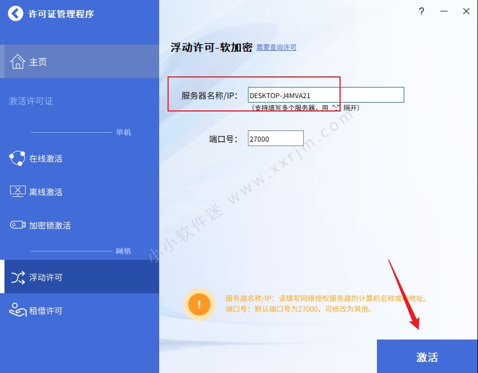The image size is (478, 373).
Task: Click the orange exclamation warning icon
Action: pyautogui.click(x=199, y=304)
